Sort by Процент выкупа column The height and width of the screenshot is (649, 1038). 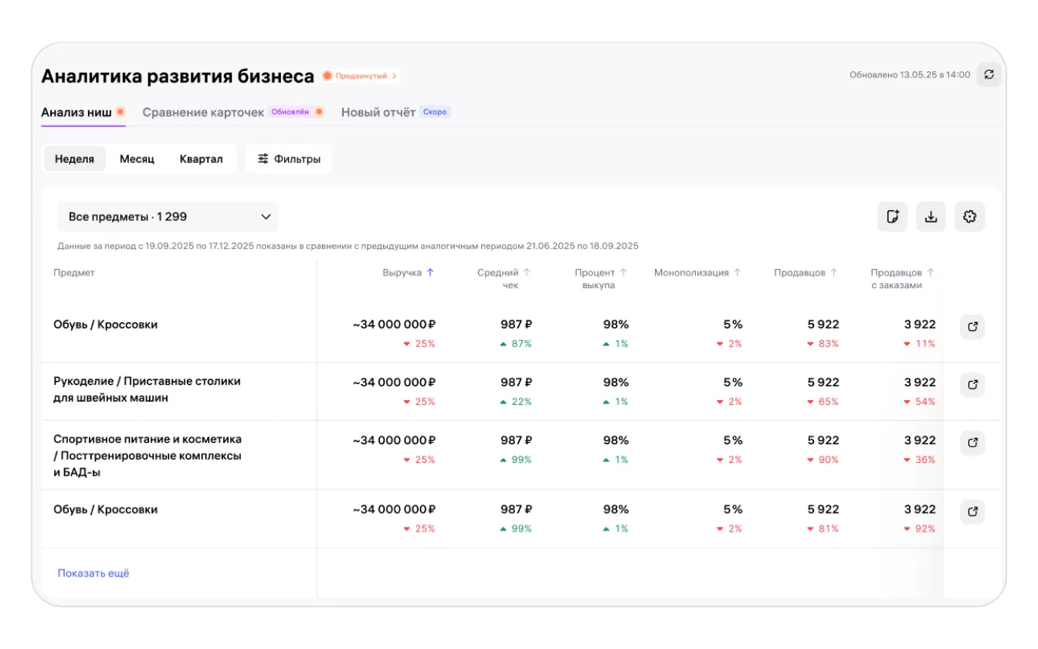[623, 273]
